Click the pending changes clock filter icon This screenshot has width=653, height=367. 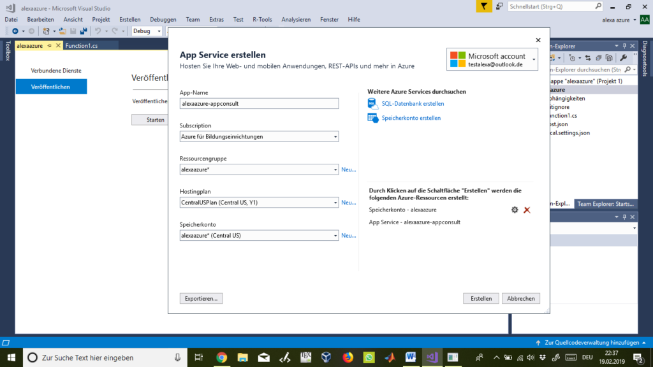572,58
